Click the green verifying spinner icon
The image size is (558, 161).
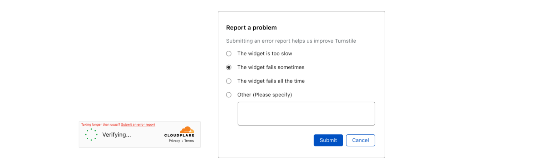[91, 135]
